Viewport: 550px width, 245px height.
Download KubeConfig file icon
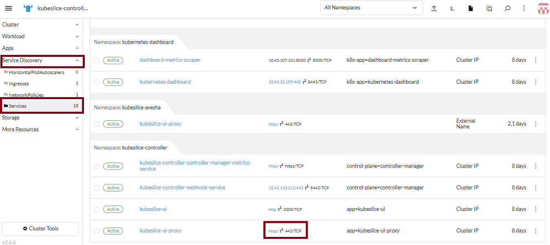coord(470,8)
